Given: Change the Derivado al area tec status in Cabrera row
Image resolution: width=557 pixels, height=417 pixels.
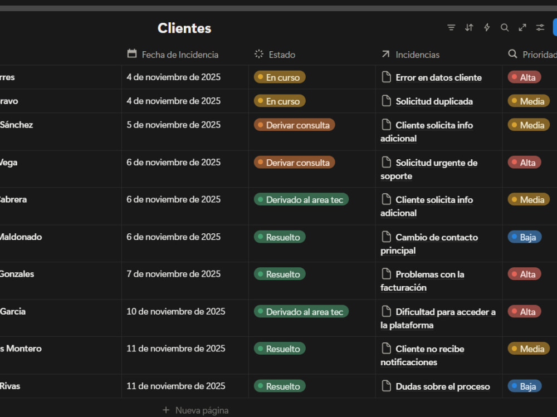Looking at the screenshot, I should click(x=301, y=199).
